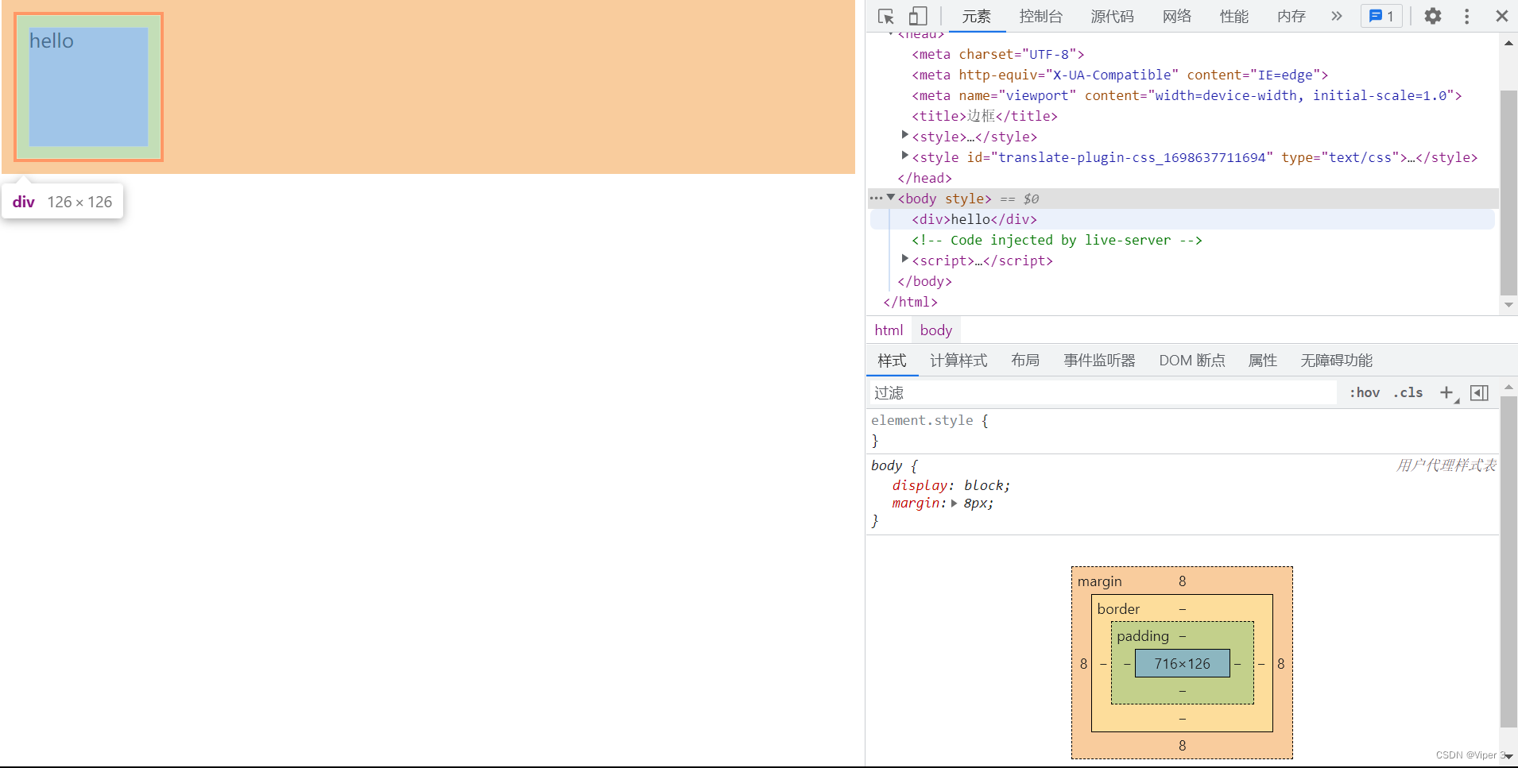Switch to the 内存 tab
This screenshot has width=1518, height=768.
[x=1291, y=17]
